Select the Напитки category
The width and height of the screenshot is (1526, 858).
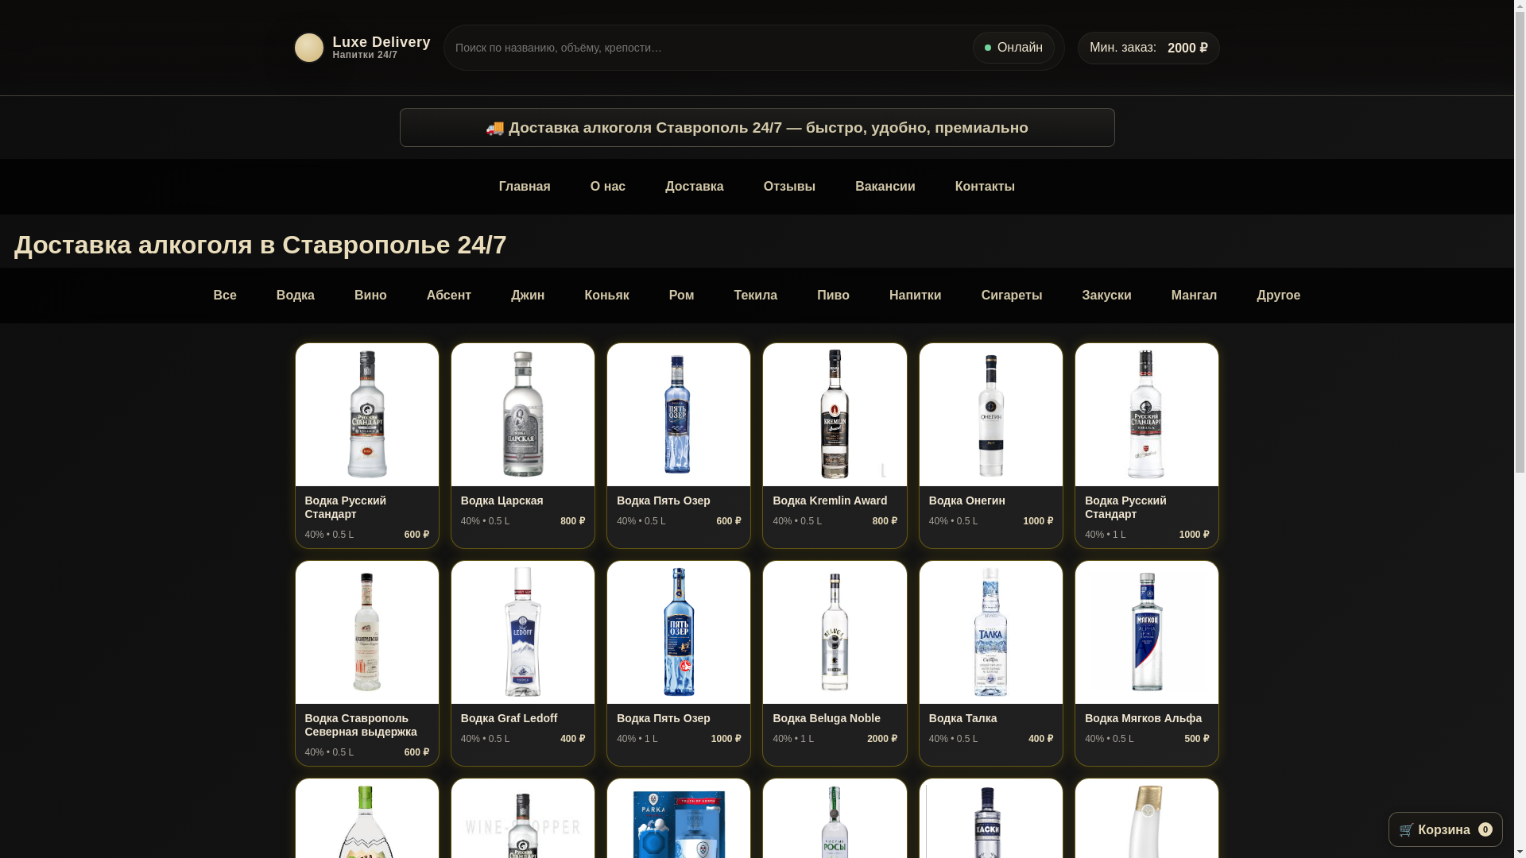[x=915, y=296]
